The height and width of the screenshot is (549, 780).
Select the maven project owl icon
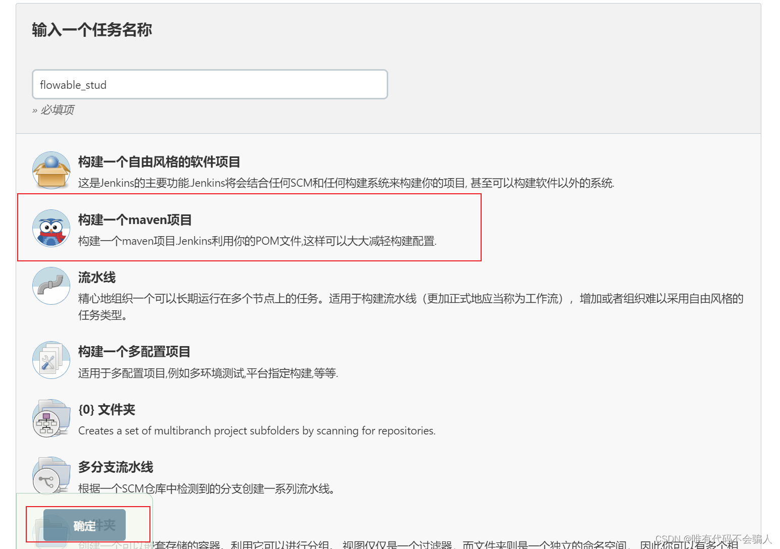pos(51,228)
